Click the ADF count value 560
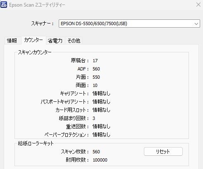 96,69
